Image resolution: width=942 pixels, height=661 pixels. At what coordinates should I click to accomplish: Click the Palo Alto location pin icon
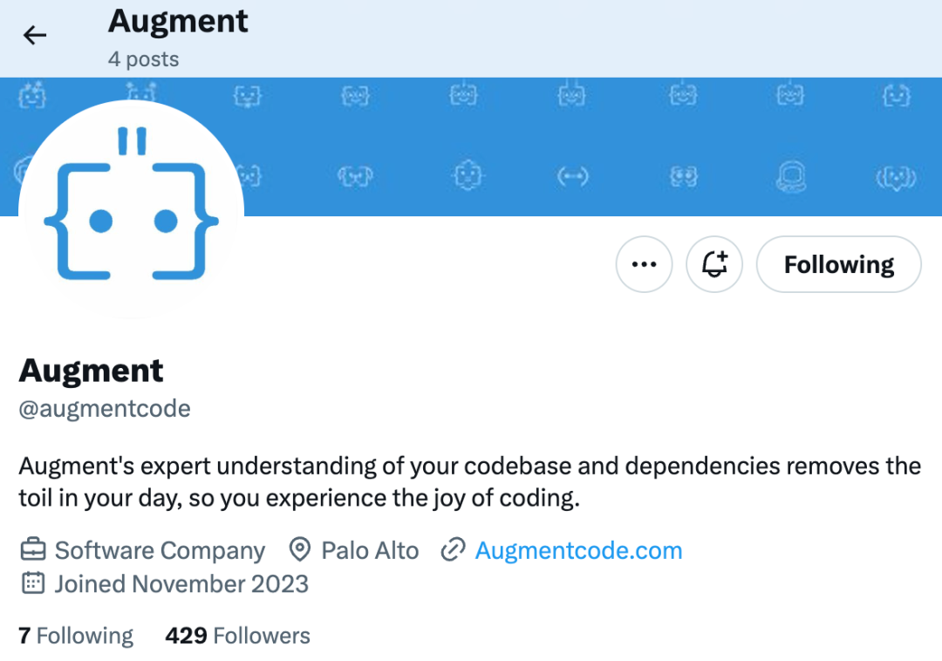[x=300, y=551]
